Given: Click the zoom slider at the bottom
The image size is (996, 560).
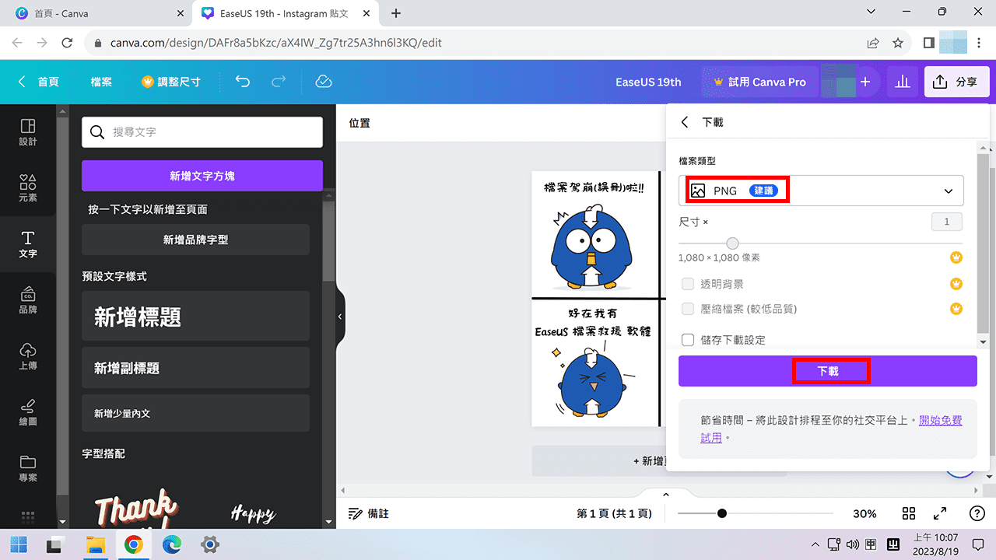Looking at the screenshot, I should [723, 513].
